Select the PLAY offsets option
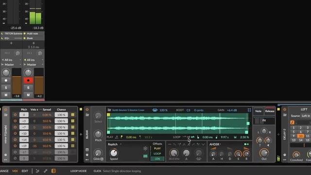 (x=157, y=148)
